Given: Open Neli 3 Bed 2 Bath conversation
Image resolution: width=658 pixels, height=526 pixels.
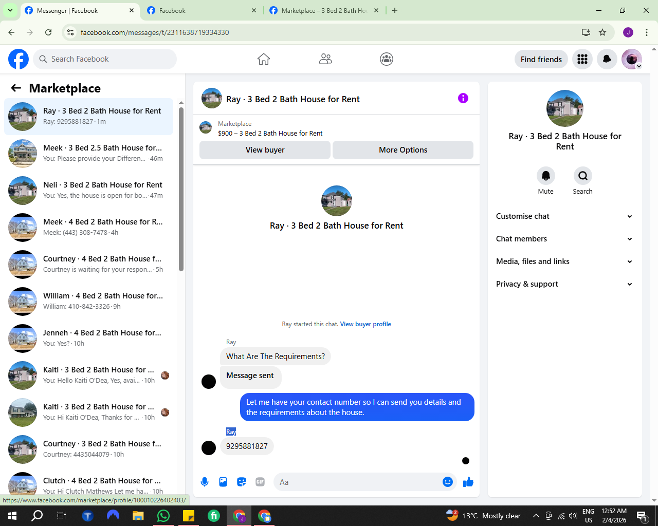Looking at the screenshot, I should (x=89, y=191).
